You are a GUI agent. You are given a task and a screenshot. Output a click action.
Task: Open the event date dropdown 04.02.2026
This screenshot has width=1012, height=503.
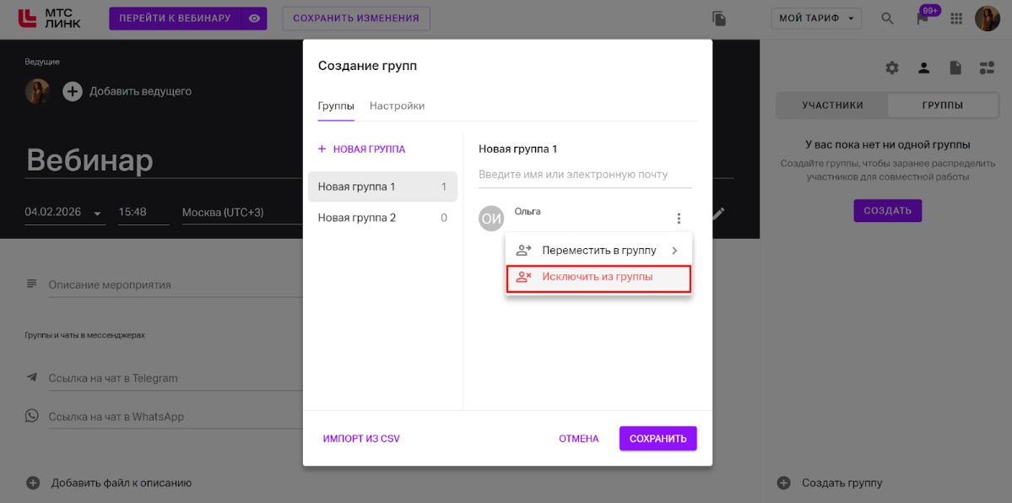[64, 213]
